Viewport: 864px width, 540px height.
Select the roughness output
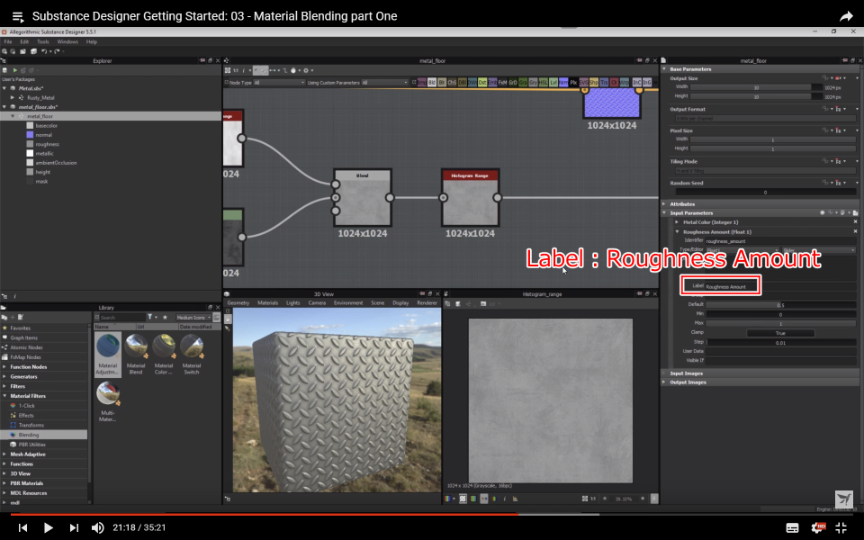click(47, 144)
